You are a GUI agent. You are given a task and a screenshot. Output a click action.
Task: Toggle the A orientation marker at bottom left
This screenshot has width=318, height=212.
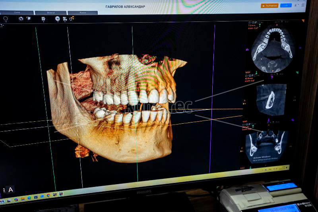point(11,189)
